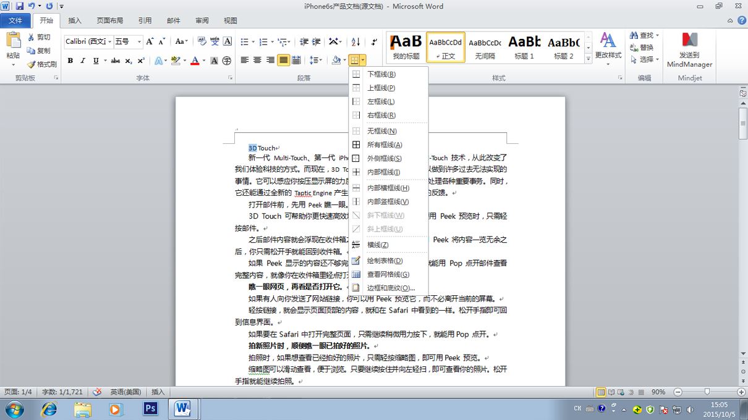Click 发送到 MindManager button

(x=690, y=49)
